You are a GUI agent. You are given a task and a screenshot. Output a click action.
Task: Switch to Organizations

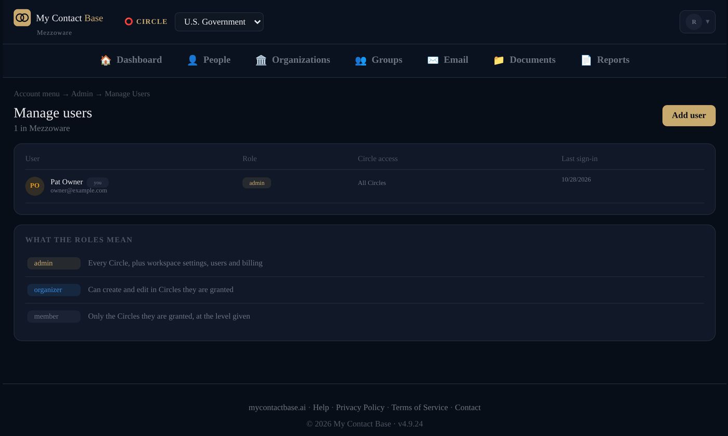tap(293, 60)
